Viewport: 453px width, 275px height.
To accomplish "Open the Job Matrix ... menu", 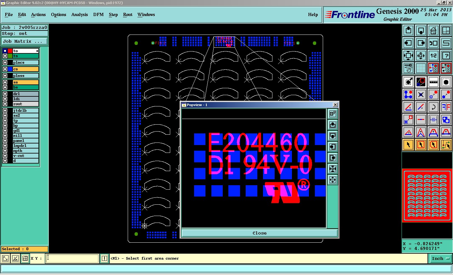I will (x=25, y=41).
